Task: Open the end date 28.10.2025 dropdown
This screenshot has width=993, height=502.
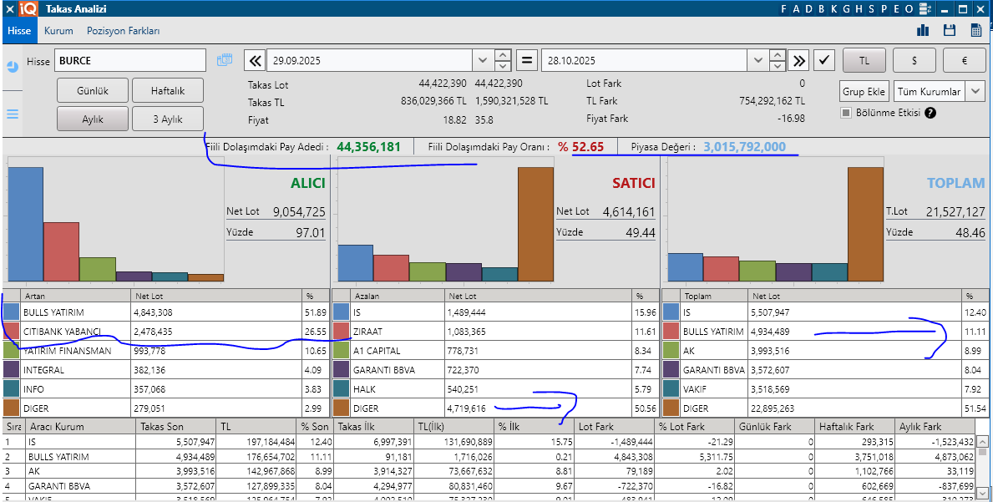Action: point(757,61)
